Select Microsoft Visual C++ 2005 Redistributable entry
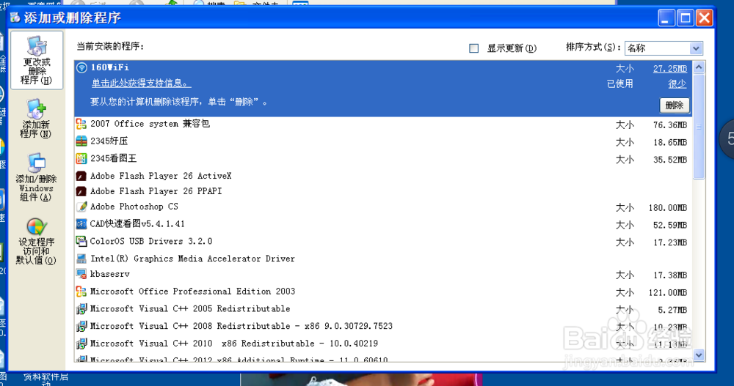 click(383, 309)
